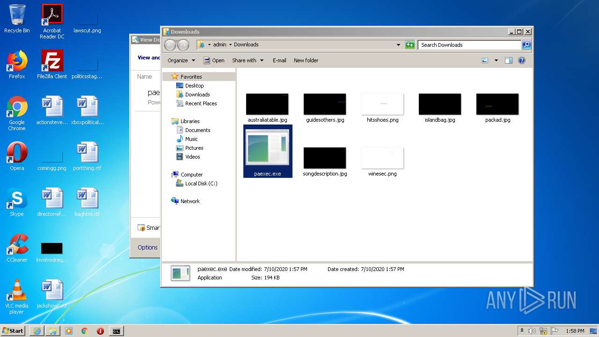Click the Start button
The height and width of the screenshot is (337, 599).
pyautogui.click(x=13, y=331)
